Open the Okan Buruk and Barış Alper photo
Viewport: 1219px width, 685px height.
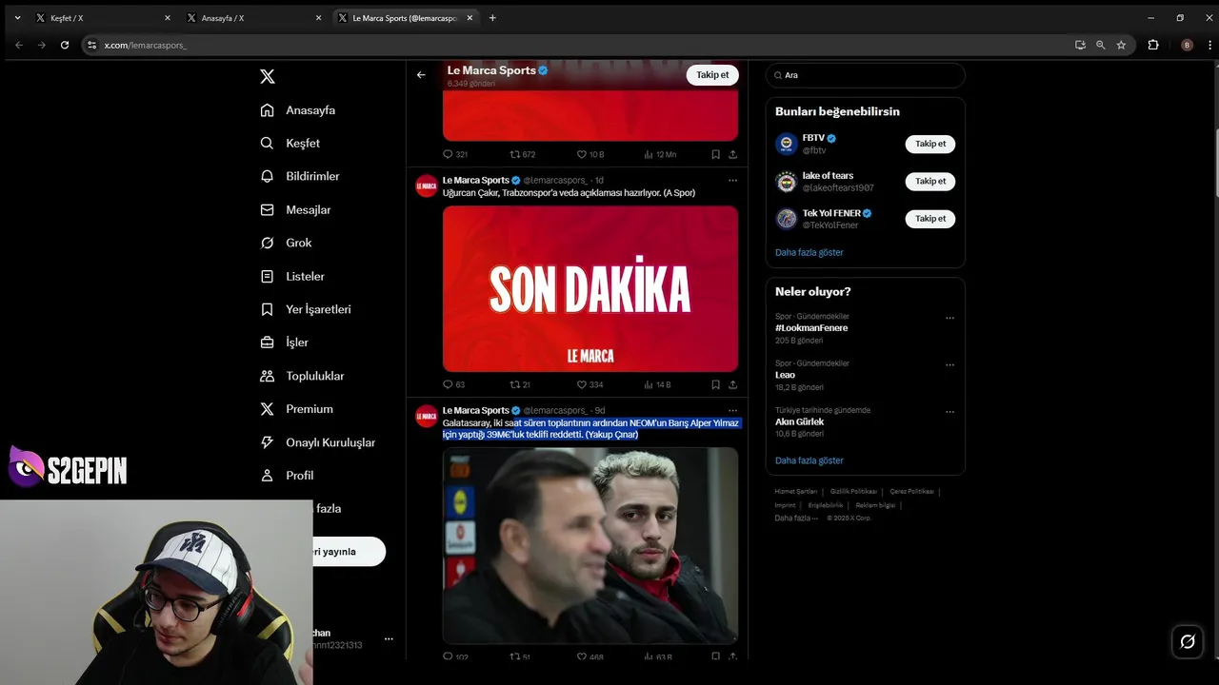[x=590, y=545]
